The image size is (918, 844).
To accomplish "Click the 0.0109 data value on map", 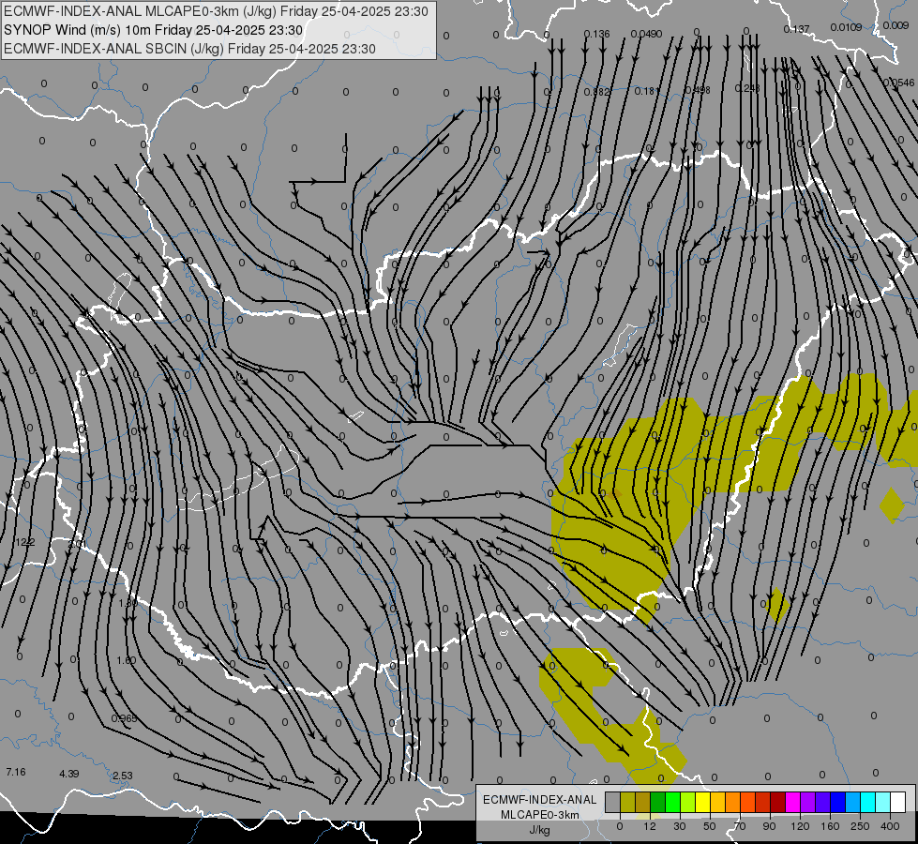I will tap(847, 27).
